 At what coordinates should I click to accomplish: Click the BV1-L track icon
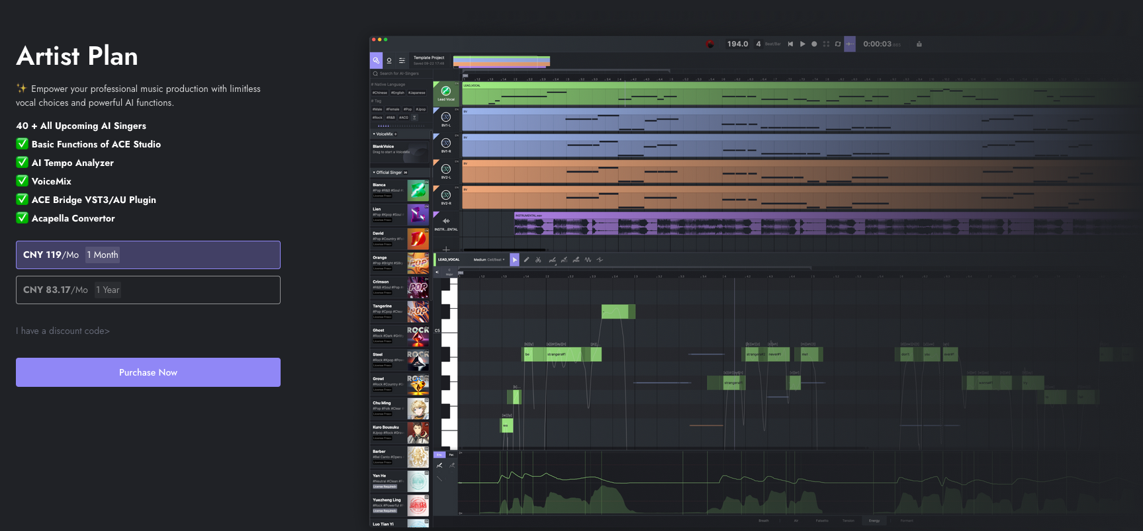[x=446, y=117]
